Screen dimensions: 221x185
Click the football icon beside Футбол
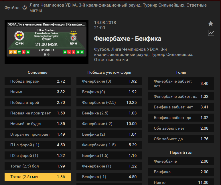coord(25,8)
